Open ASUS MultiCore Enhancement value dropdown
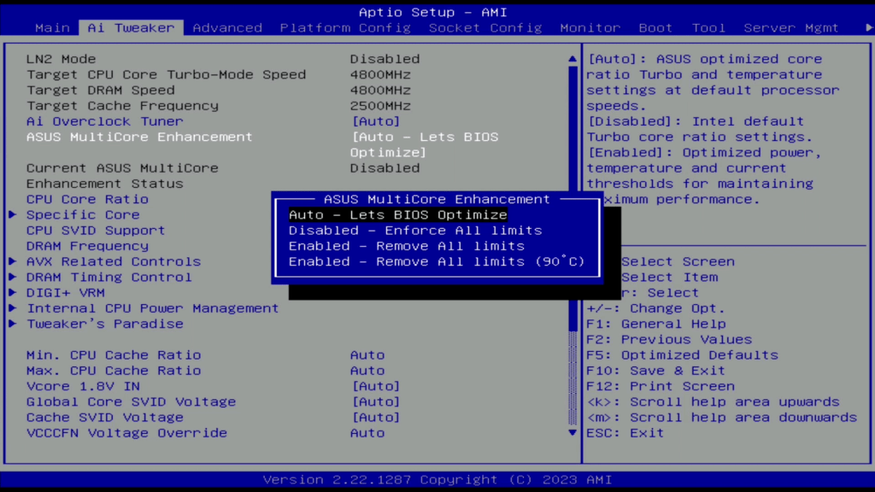875x492 pixels. (425, 144)
